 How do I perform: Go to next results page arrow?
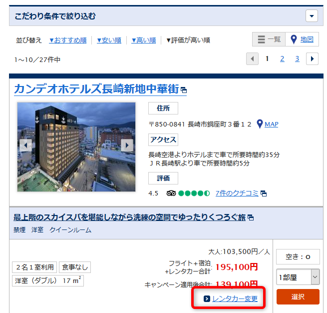(312, 59)
